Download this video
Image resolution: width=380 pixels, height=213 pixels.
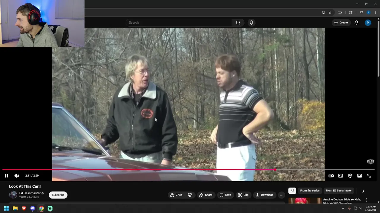coord(265,195)
